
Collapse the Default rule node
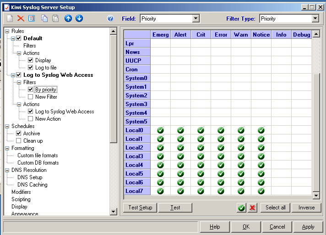click(13, 38)
